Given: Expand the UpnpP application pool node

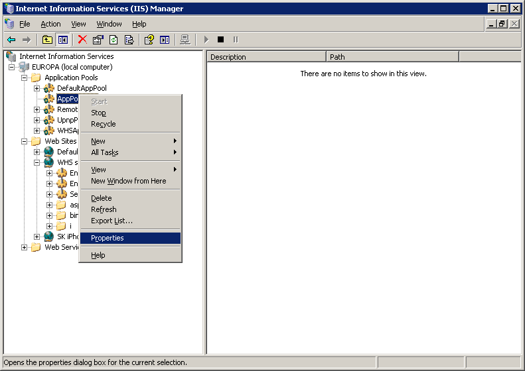Looking at the screenshot, I should tap(37, 121).
